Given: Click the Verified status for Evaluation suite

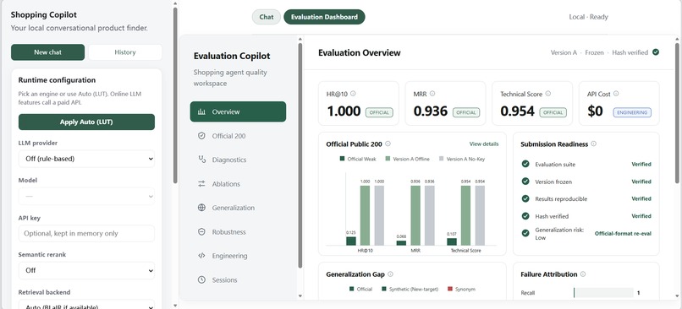Looking at the screenshot, I should [x=641, y=164].
